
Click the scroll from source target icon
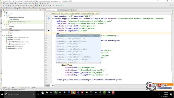click(36, 10)
